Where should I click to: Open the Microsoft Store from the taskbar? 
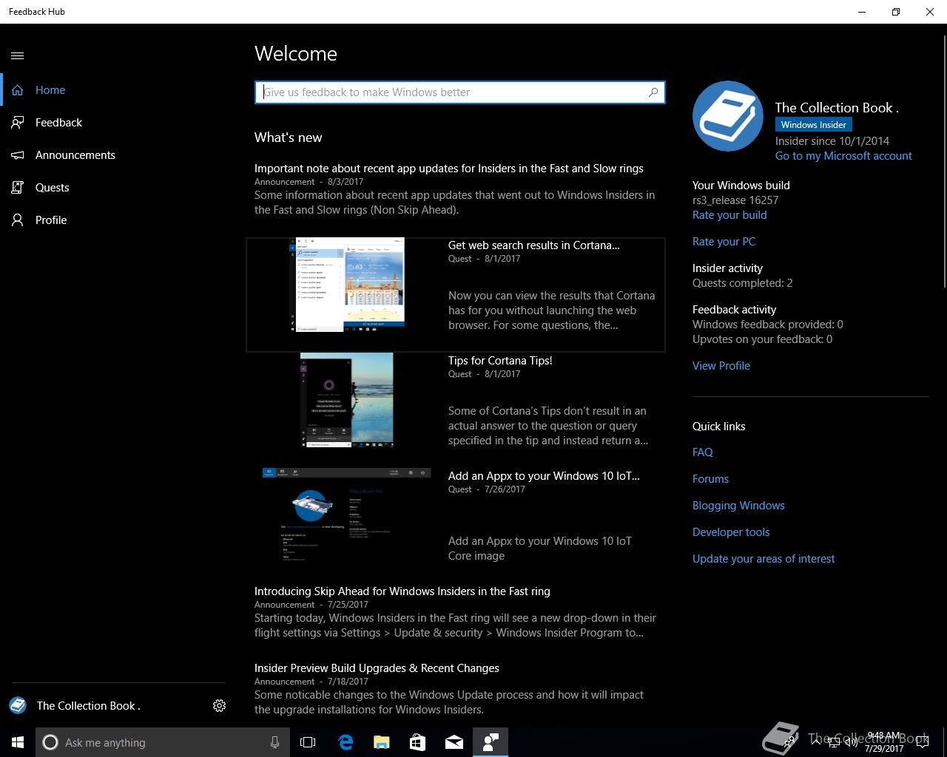(x=417, y=742)
